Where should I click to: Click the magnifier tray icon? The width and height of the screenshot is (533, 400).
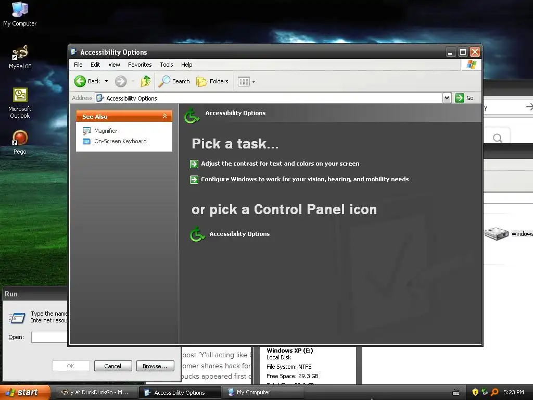494,392
